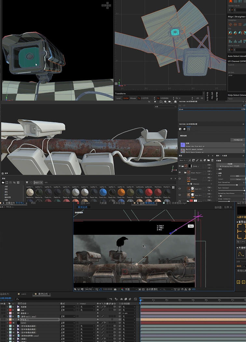Image resolution: width=246 pixels, height=342 pixels.
Task: Click the 经典 3D renderer label
Action: point(228,207)
